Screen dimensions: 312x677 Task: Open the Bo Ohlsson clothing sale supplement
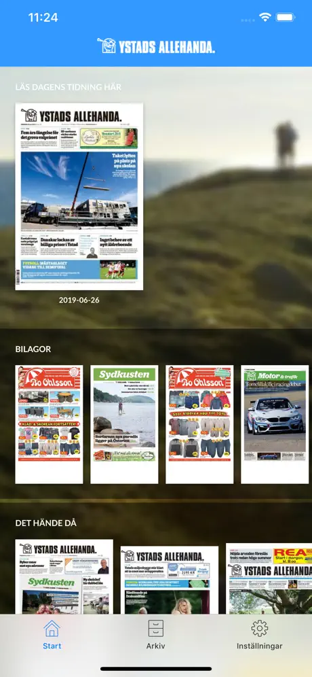199,424
